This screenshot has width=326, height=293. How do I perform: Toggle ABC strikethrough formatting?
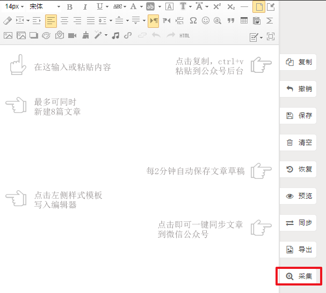(118, 7)
